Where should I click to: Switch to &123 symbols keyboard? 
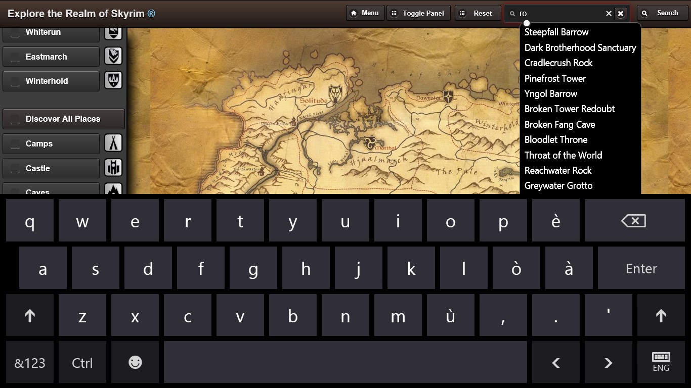point(30,362)
